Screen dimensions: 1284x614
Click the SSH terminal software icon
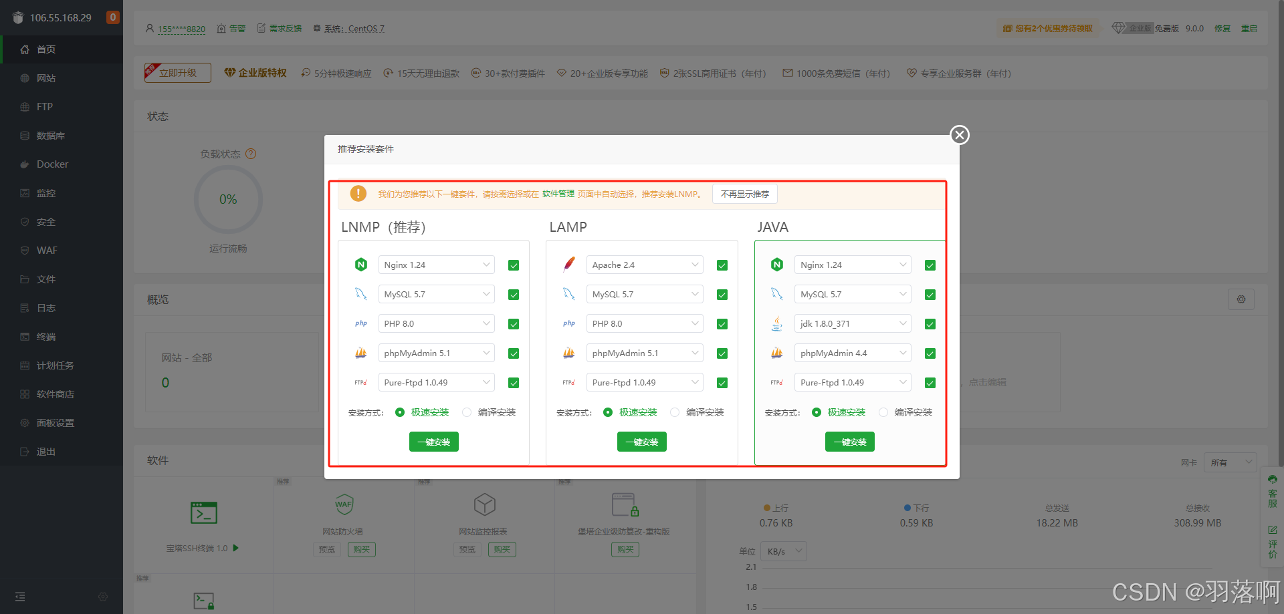pos(204,512)
